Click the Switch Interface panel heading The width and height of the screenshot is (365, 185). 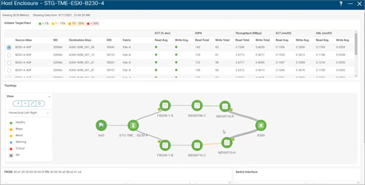point(247,172)
